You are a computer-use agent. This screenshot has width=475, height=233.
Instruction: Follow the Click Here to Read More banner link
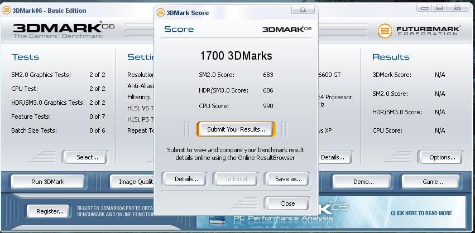[x=421, y=213]
